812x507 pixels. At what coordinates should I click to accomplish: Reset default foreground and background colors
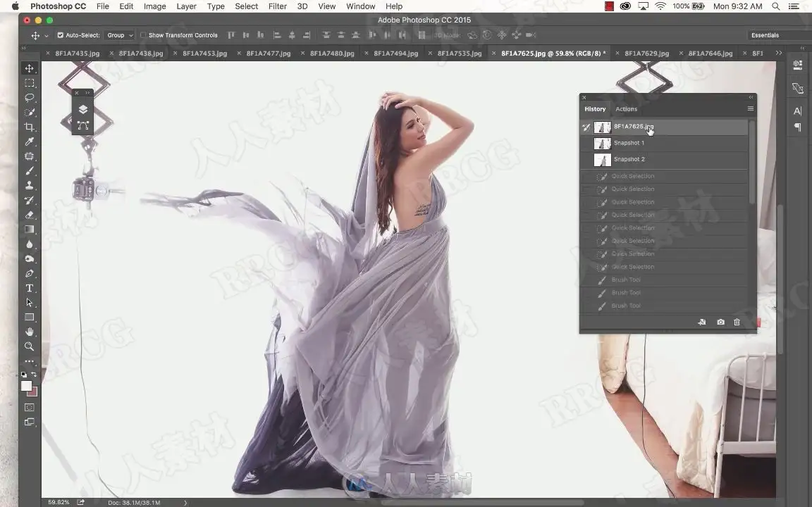point(24,374)
